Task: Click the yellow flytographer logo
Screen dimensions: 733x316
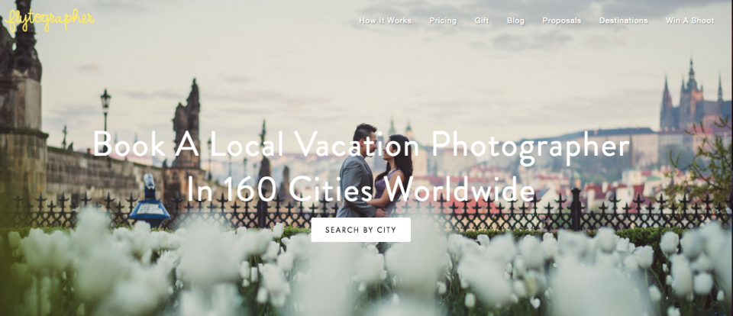Action: pos(49,21)
